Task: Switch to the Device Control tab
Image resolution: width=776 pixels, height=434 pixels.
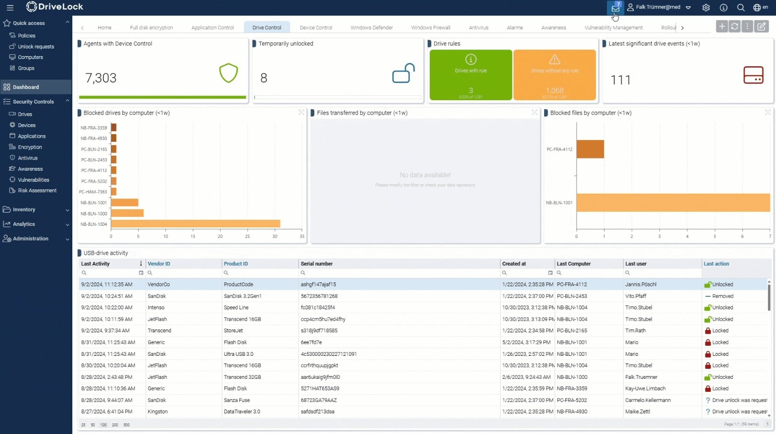Action: pyautogui.click(x=316, y=27)
